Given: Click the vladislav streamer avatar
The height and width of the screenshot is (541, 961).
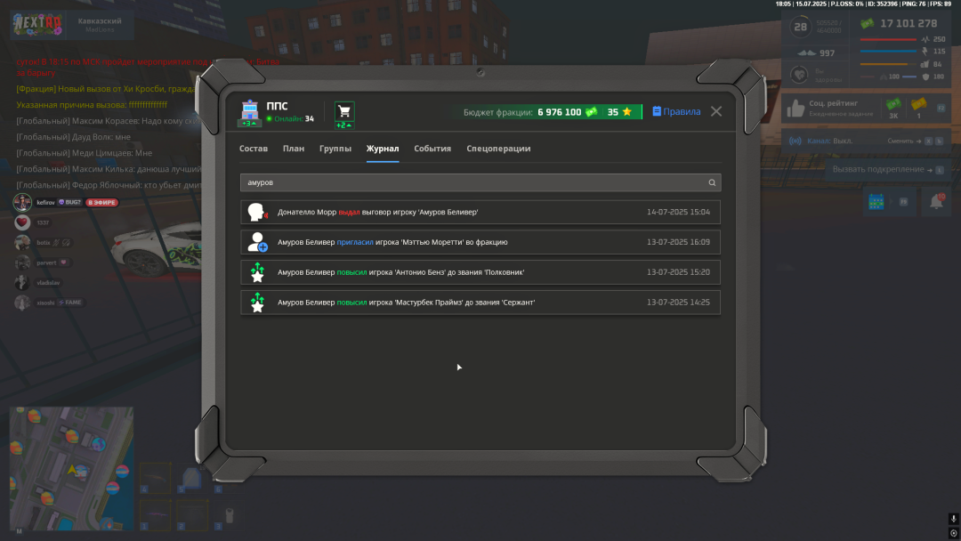Looking at the screenshot, I should [22, 283].
